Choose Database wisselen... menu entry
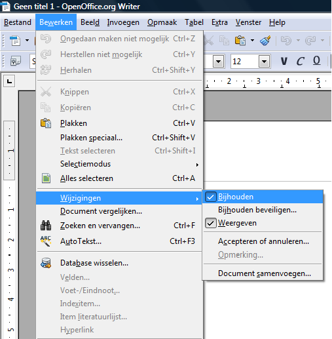This screenshot has height=339, width=332. 119,263
